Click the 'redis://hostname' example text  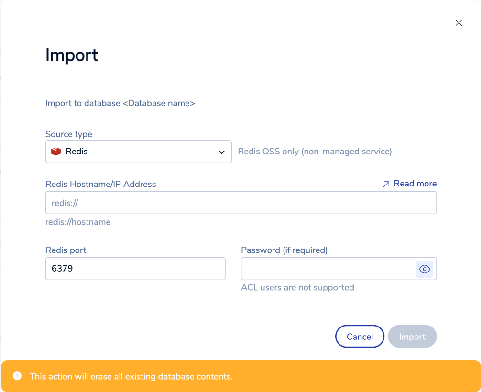point(78,222)
